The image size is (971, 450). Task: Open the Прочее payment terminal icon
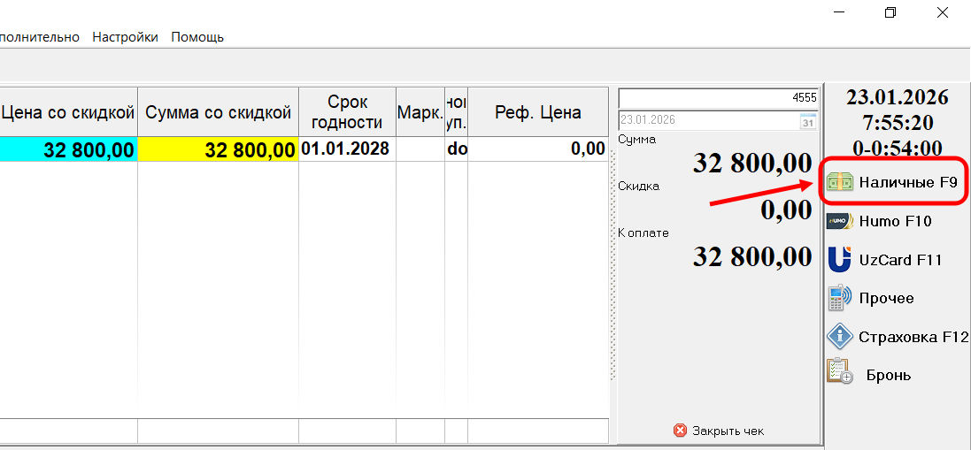pyautogui.click(x=838, y=298)
